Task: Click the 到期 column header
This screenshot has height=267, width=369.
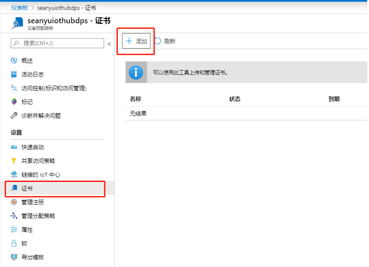Action: (334, 99)
